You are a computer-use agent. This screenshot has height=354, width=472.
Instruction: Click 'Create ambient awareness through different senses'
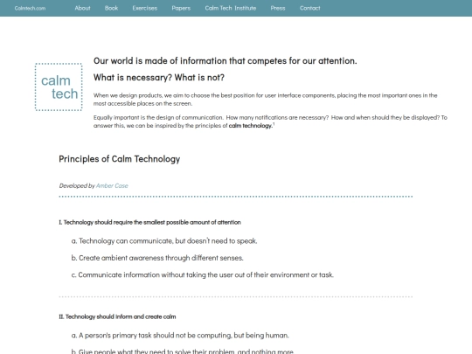point(157,258)
